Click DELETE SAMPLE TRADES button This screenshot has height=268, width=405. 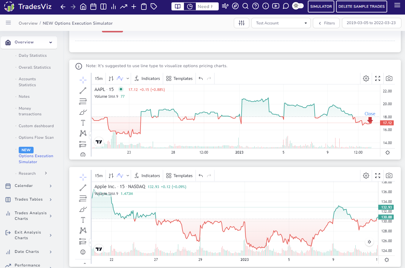click(x=362, y=7)
